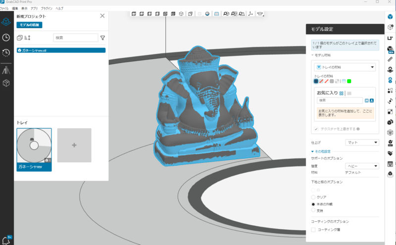Pick the green material color swatch
Viewport: 396px width, 245px height.
pos(349,81)
